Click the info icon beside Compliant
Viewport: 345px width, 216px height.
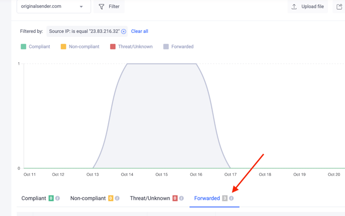coord(58,198)
